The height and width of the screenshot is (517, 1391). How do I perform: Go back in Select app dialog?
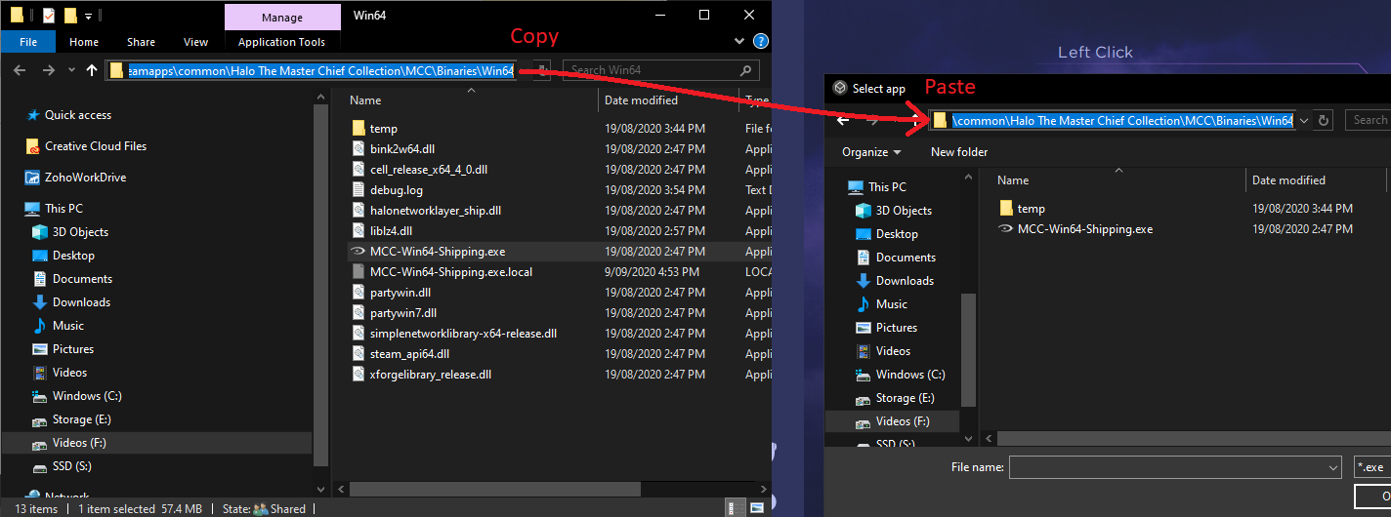843,120
